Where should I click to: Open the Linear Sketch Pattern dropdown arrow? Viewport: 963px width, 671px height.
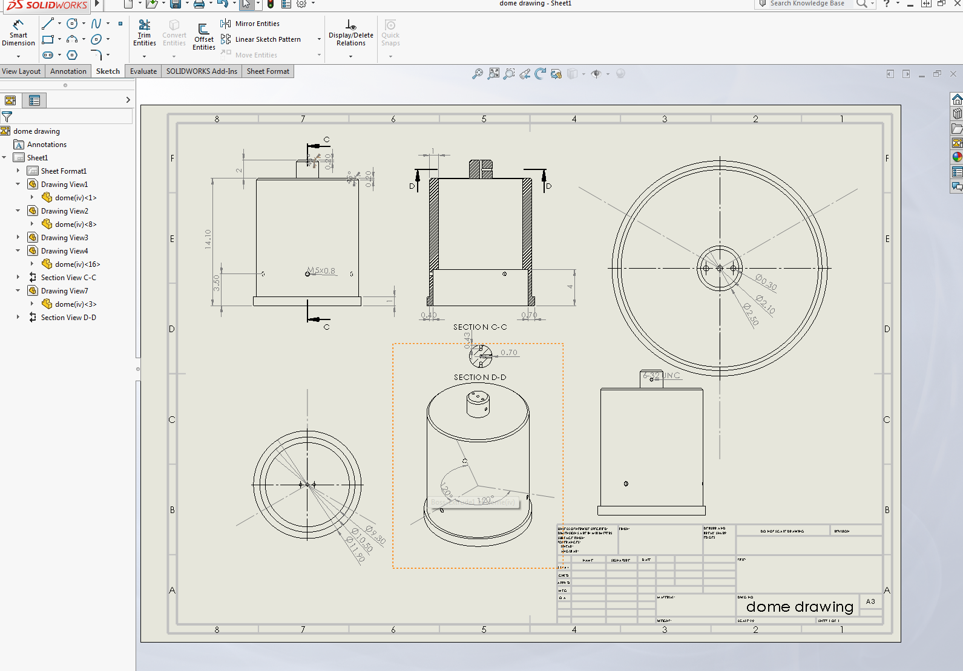pos(319,39)
